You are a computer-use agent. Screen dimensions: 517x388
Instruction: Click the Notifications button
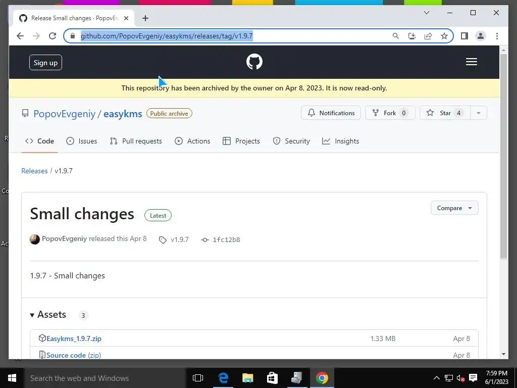click(331, 113)
